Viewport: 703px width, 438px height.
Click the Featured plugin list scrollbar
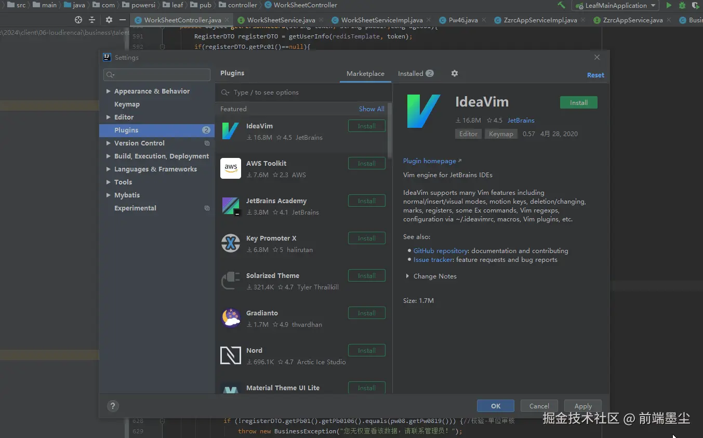tap(390, 130)
